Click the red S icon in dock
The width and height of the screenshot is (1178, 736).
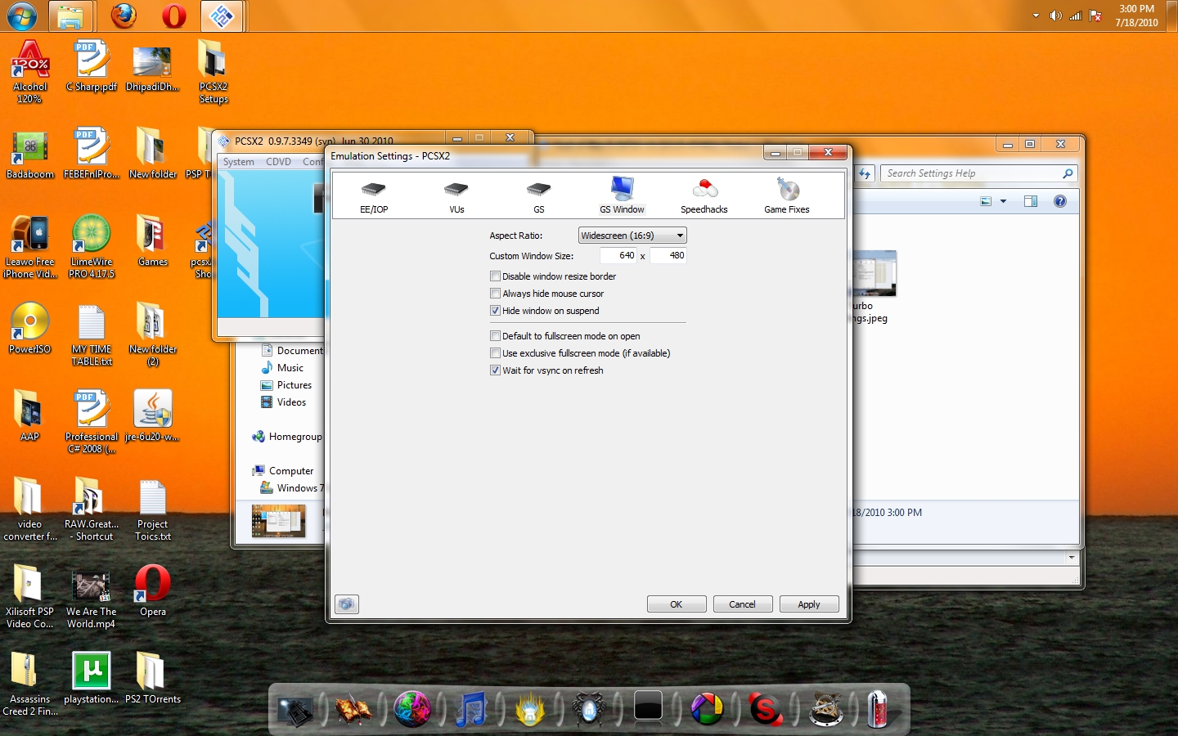click(x=765, y=708)
